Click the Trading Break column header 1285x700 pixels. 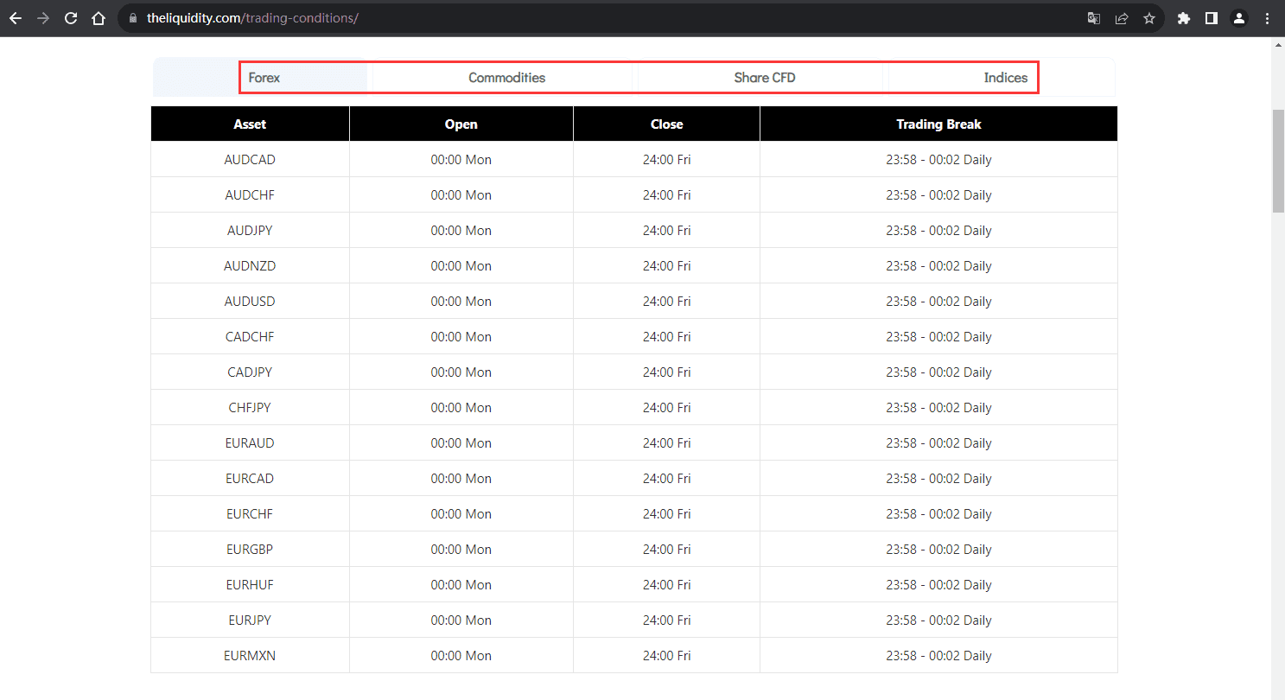[938, 124]
